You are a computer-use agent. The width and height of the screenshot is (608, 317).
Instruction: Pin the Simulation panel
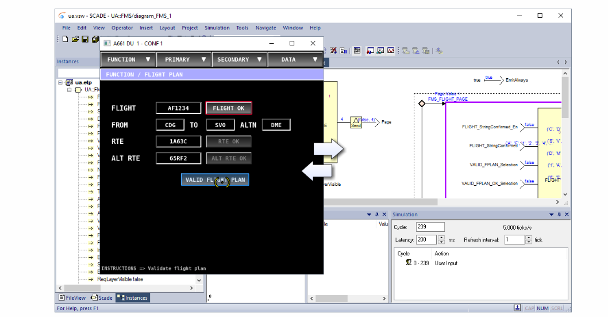[x=559, y=214]
